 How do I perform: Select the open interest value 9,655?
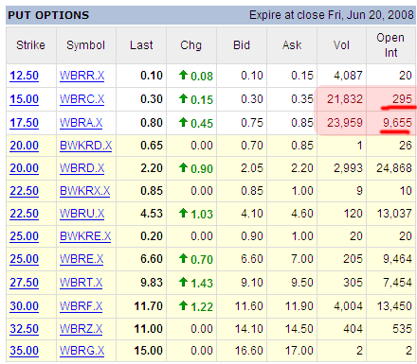397,123
